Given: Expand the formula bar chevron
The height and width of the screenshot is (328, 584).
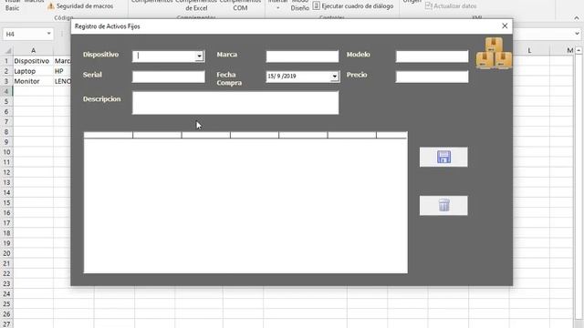Looking at the screenshot, I should tap(577, 34).
